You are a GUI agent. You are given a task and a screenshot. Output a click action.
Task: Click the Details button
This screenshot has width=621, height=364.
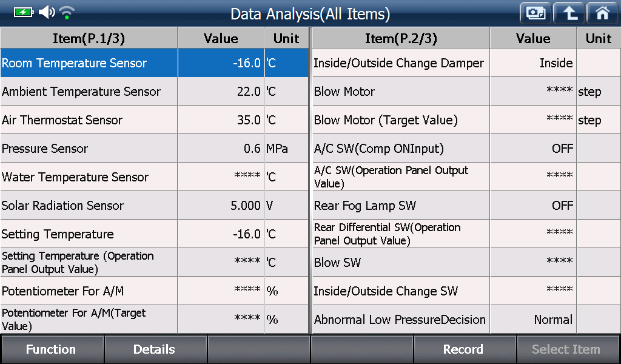[x=155, y=349]
